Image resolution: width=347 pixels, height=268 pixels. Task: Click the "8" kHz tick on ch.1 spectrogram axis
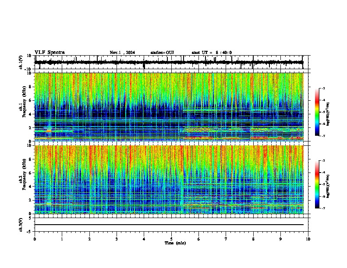coord(30,87)
